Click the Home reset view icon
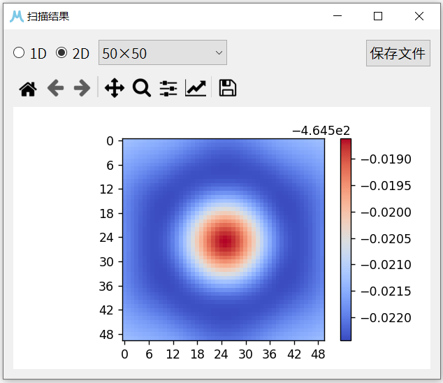This screenshot has height=383, width=443. [28, 88]
